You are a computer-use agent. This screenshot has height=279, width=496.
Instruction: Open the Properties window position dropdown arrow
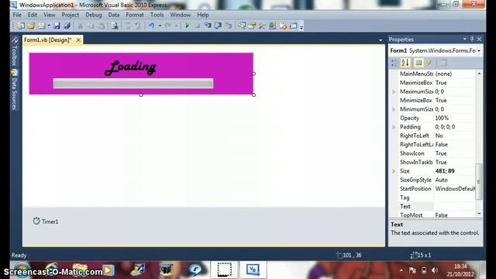click(x=465, y=40)
